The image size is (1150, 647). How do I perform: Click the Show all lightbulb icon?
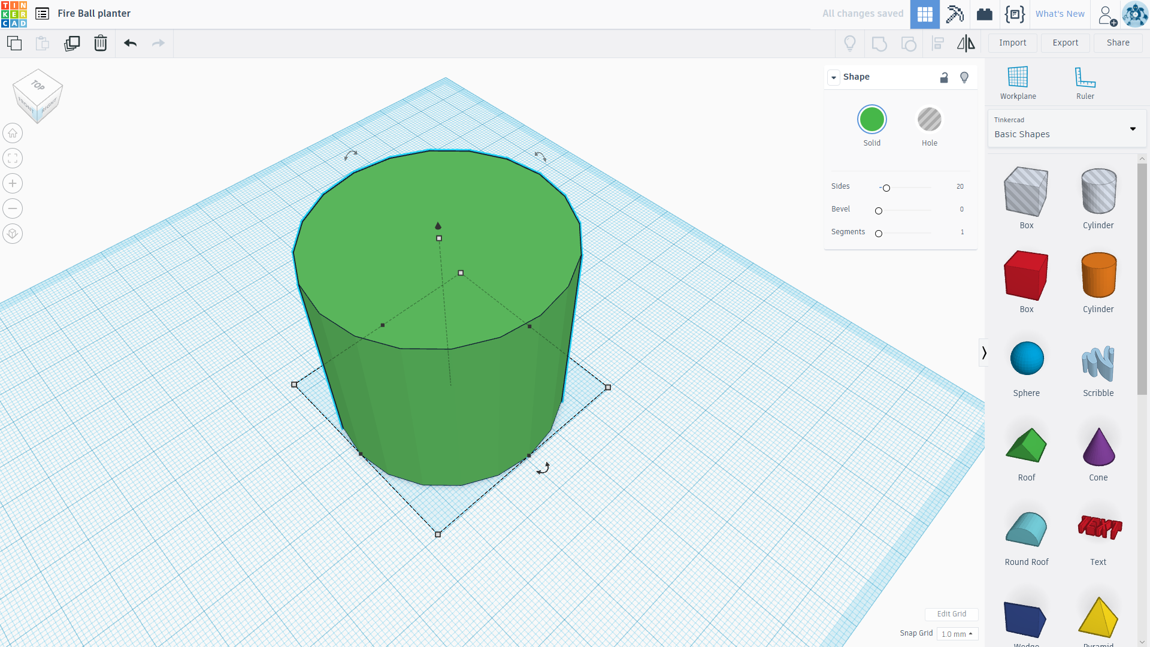[850, 43]
